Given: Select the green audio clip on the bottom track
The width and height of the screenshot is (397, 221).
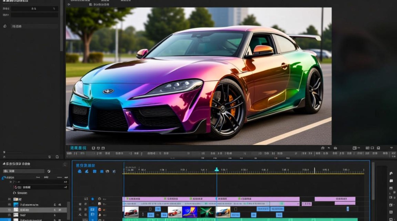Looking at the screenshot, I should pos(240,220).
